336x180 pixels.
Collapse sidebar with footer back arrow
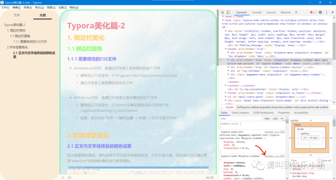pos(63,177)
